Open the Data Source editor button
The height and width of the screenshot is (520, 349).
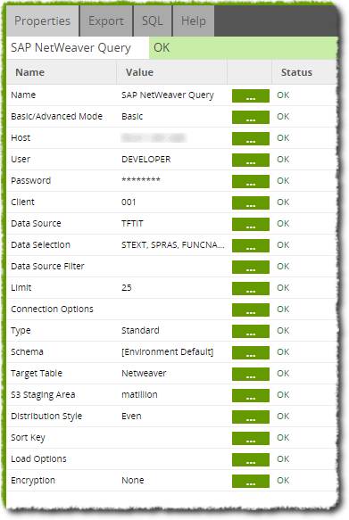[251, 224]
